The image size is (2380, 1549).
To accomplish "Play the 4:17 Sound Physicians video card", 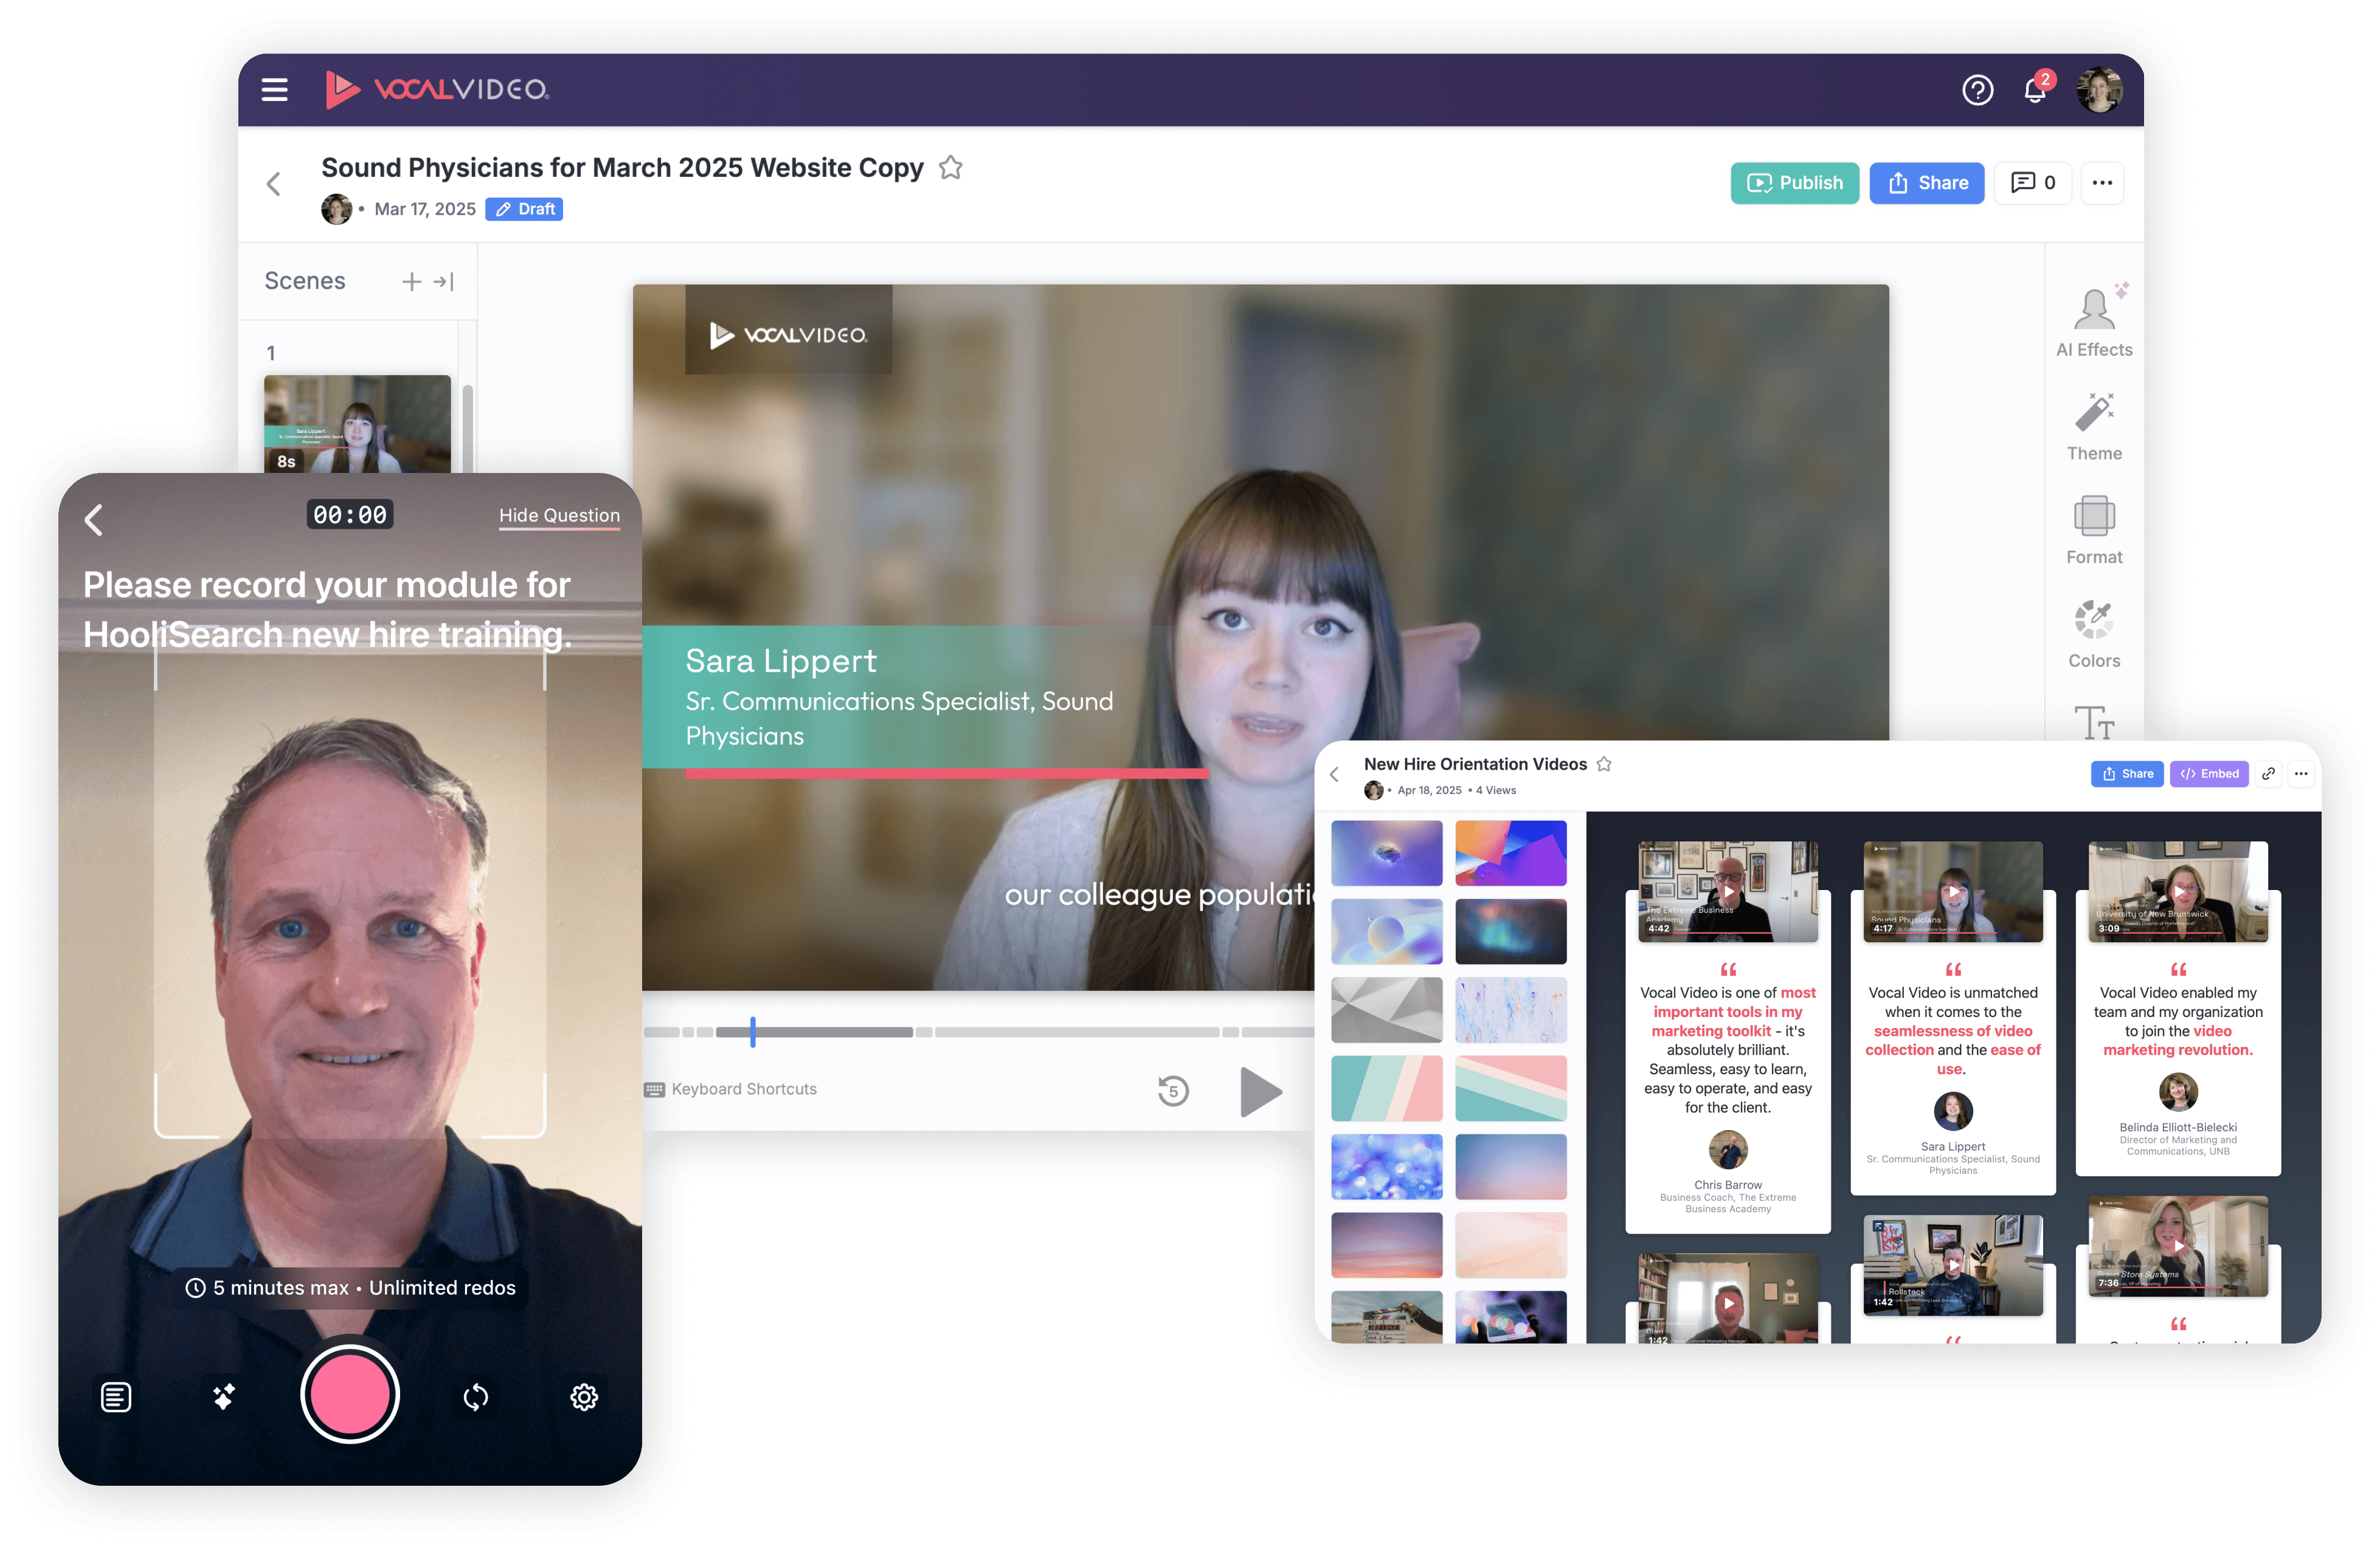I will point(1953,891).
